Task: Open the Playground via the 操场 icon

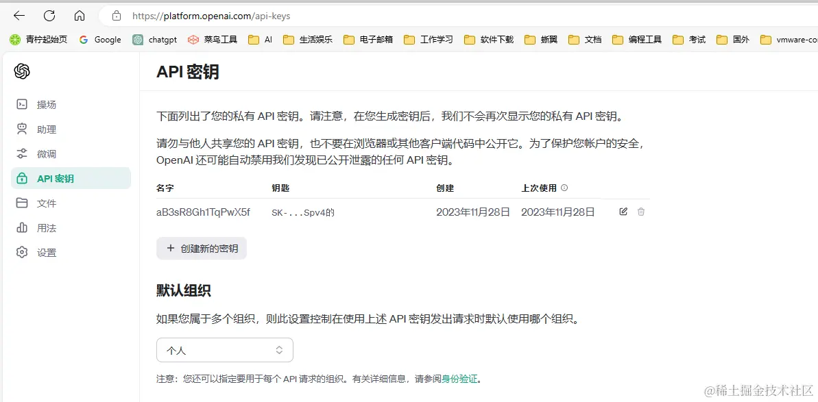Action: [x=20, y=104]
